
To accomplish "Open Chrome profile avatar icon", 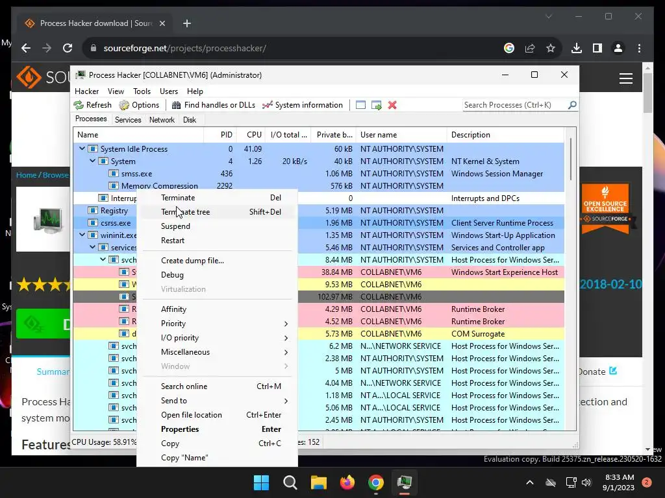I will [x=618, y=48].
